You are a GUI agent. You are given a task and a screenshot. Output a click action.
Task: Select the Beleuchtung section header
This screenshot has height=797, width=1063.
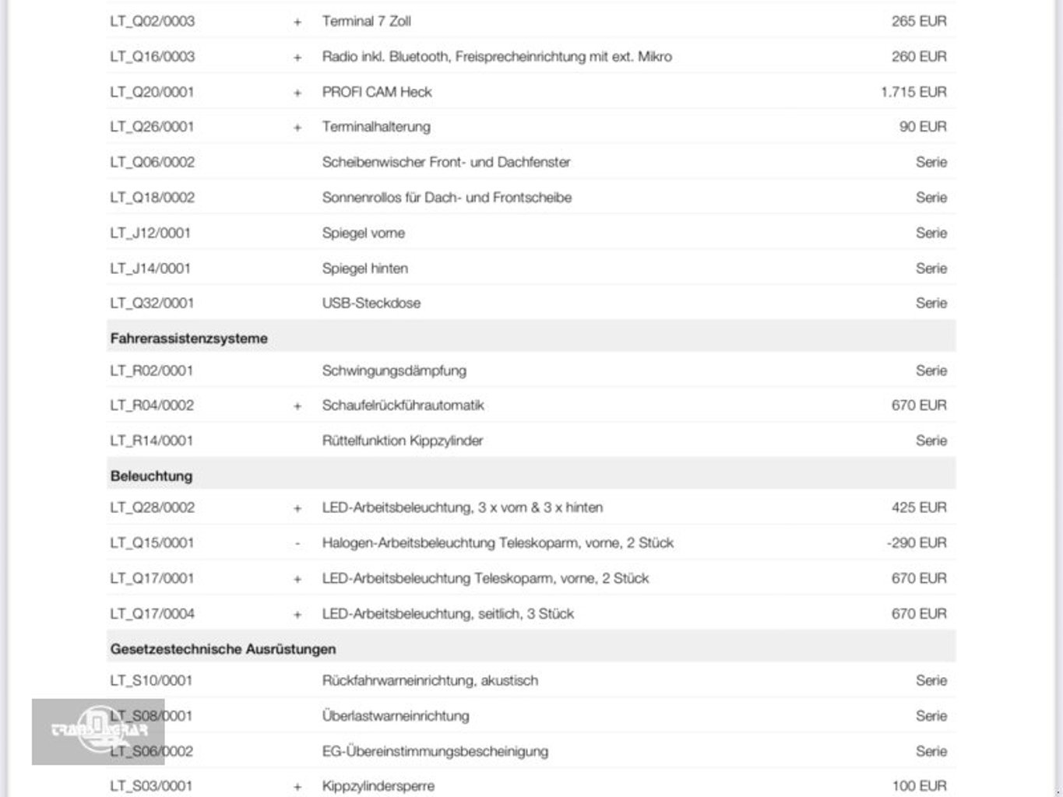[x=151, y=476]
